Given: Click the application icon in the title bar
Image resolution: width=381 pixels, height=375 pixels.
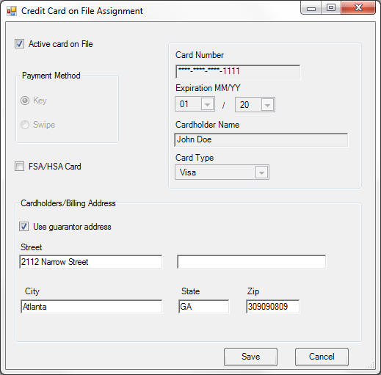Looking at the screenshot, I should pyautogui.click(x=12, y=11).
